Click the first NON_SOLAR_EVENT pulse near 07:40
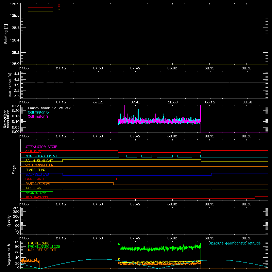The image size is (272, 272). 123,156
